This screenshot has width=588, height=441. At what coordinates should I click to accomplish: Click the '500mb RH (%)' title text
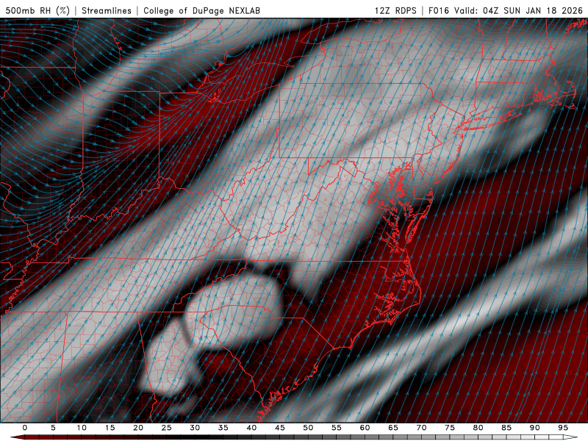(37, 10)
